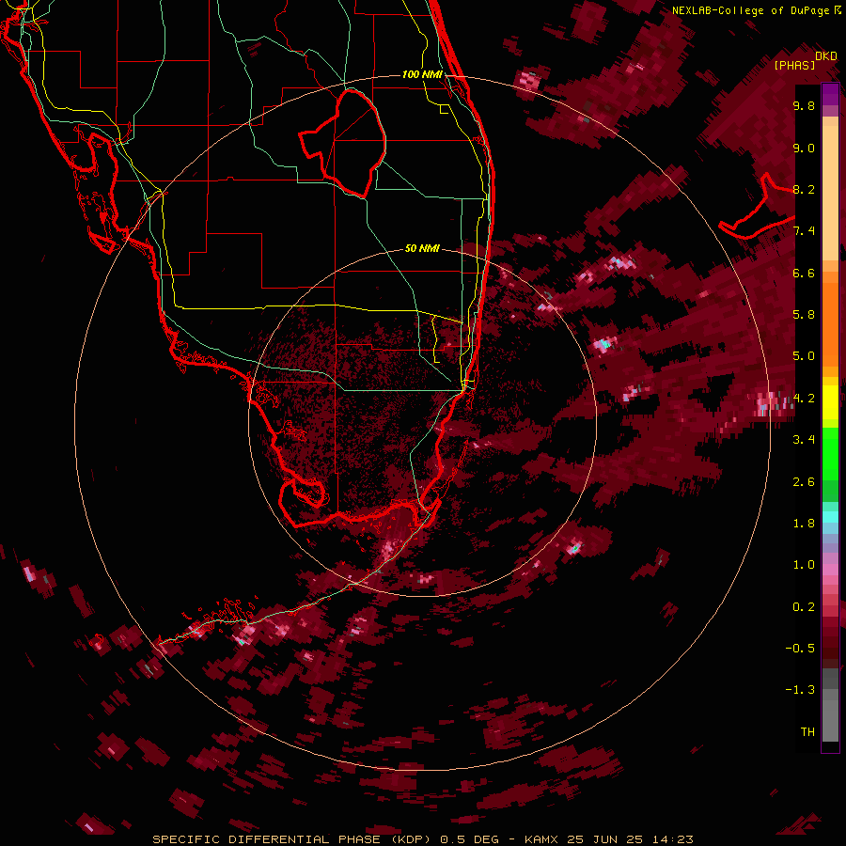Pick the 5.8 scale label
Screen dimensions: 846x846
pos(804,315)
